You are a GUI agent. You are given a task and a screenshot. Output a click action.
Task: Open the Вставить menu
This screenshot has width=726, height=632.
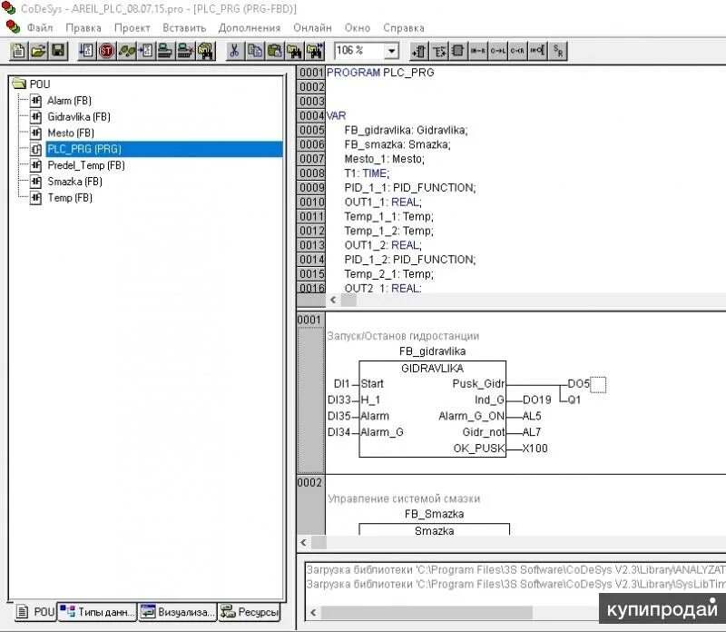pos(184,28)
